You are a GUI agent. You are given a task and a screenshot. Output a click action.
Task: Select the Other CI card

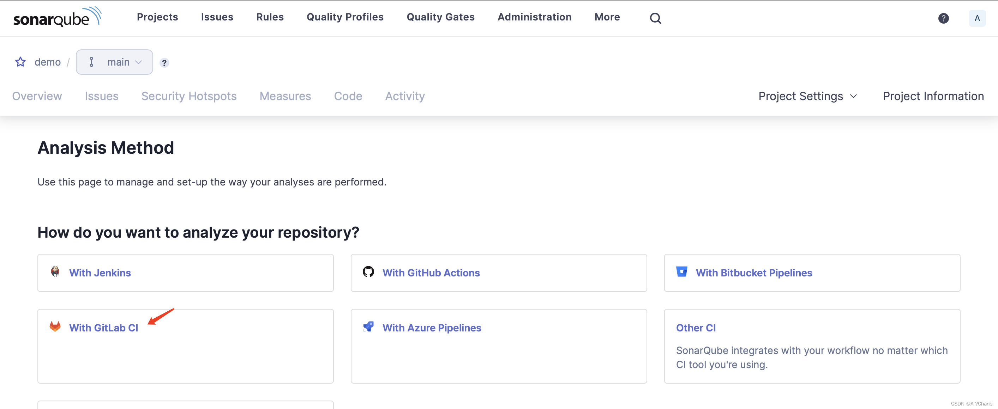[696, 328]
